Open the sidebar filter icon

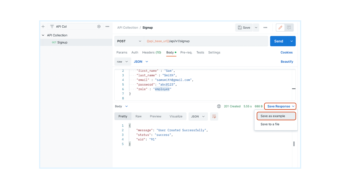(52, 26)
